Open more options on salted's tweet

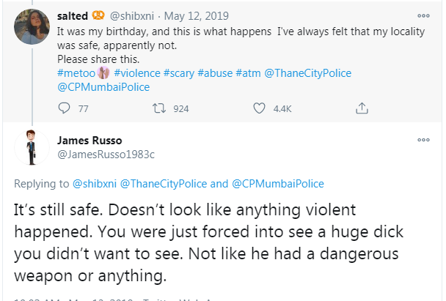[x=423, y=15]
